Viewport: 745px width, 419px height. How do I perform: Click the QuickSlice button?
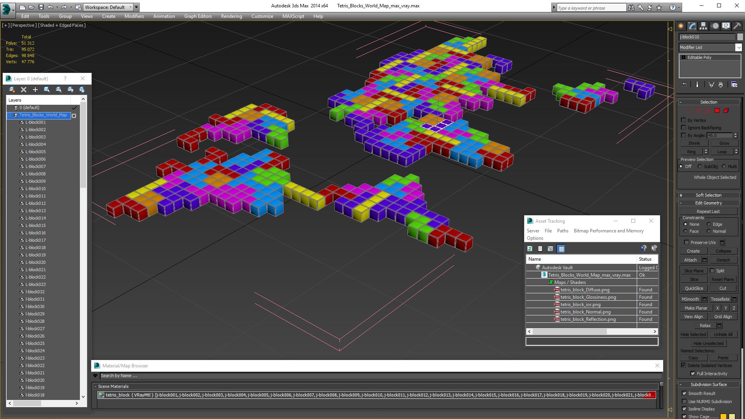coord(694,288)
